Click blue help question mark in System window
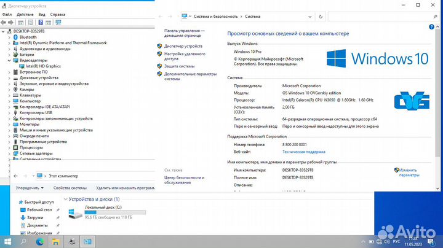This screenshot has height=248, width=443. [431, 27]
